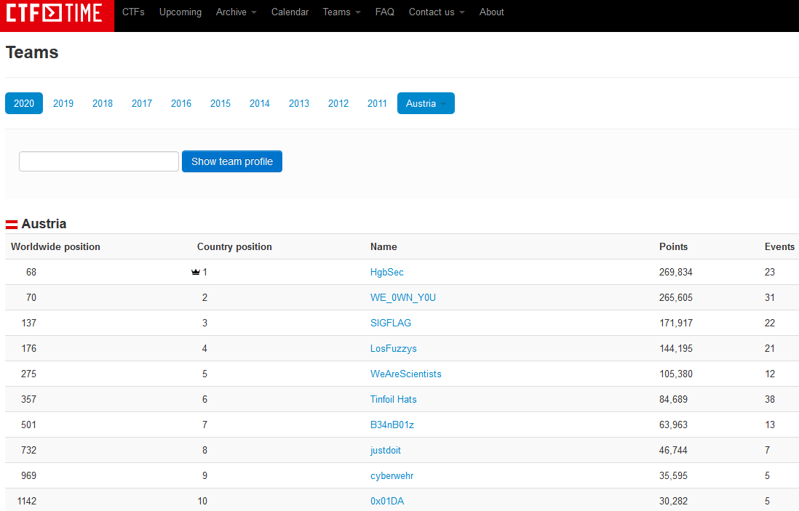Click the crown icon beside HgbSec rank
Image resolution: width=799 pixels, height=511 pixels.
tap(195, 272)
